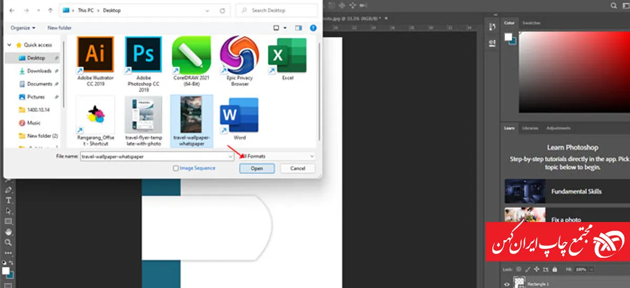Select the Path Selection arrow tool
This screenshot has height=288, width=630.
[8, 211]
